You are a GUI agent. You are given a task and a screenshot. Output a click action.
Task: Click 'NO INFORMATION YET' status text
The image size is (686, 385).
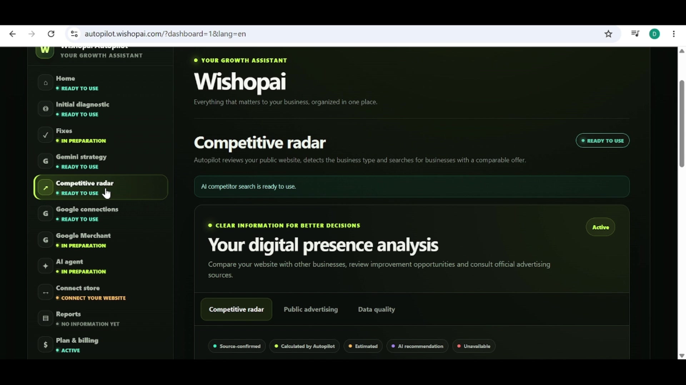(x=90, y=324)
